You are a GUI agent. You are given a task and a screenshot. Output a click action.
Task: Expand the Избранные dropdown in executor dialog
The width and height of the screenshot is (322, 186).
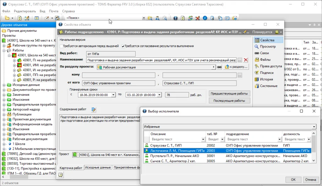(x=314, y=127)
